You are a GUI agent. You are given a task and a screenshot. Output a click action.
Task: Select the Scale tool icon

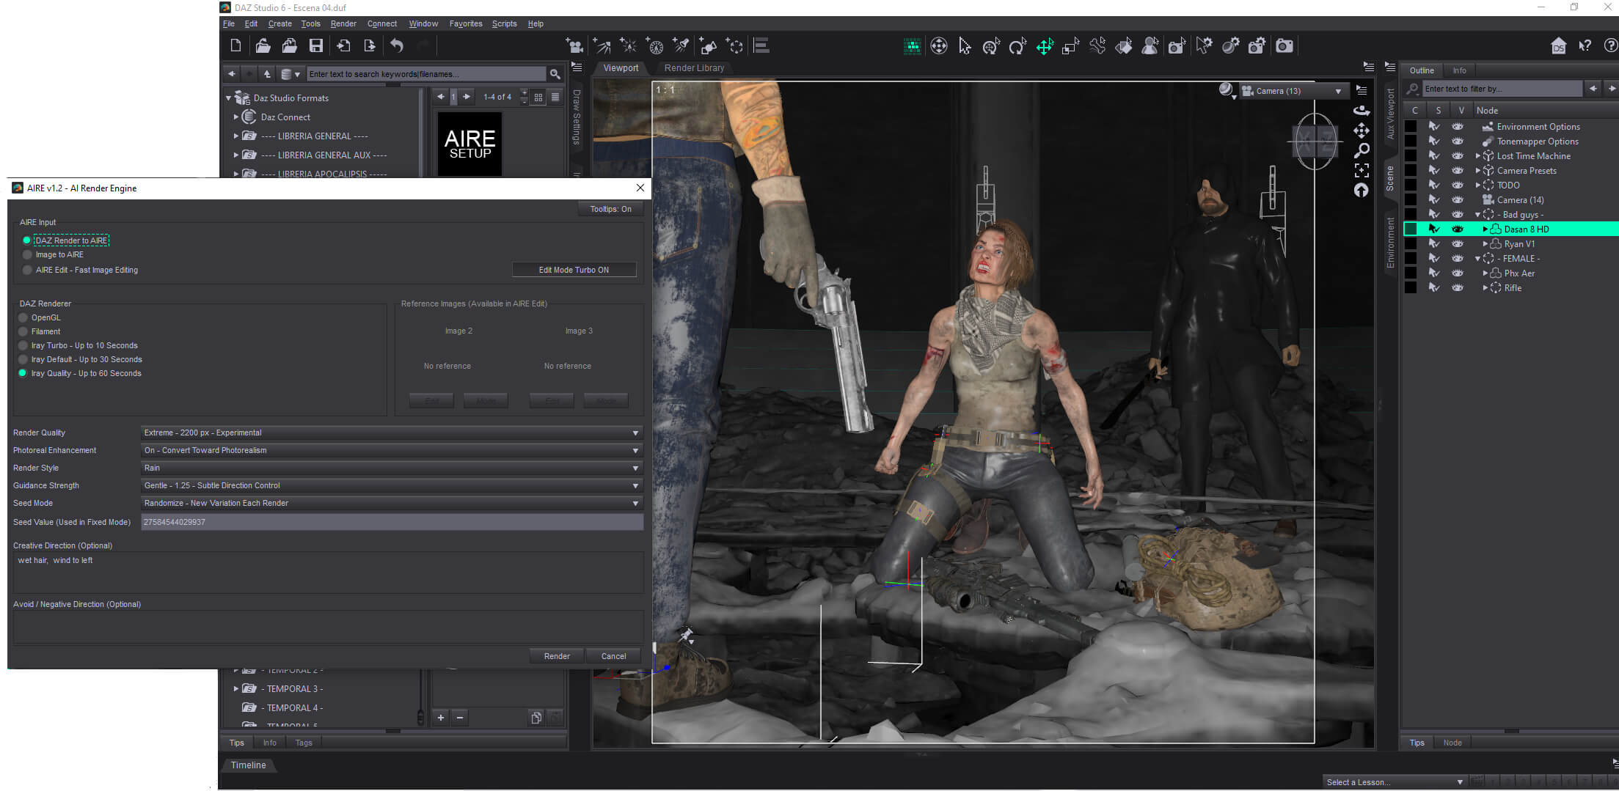tap(1071, 46)
